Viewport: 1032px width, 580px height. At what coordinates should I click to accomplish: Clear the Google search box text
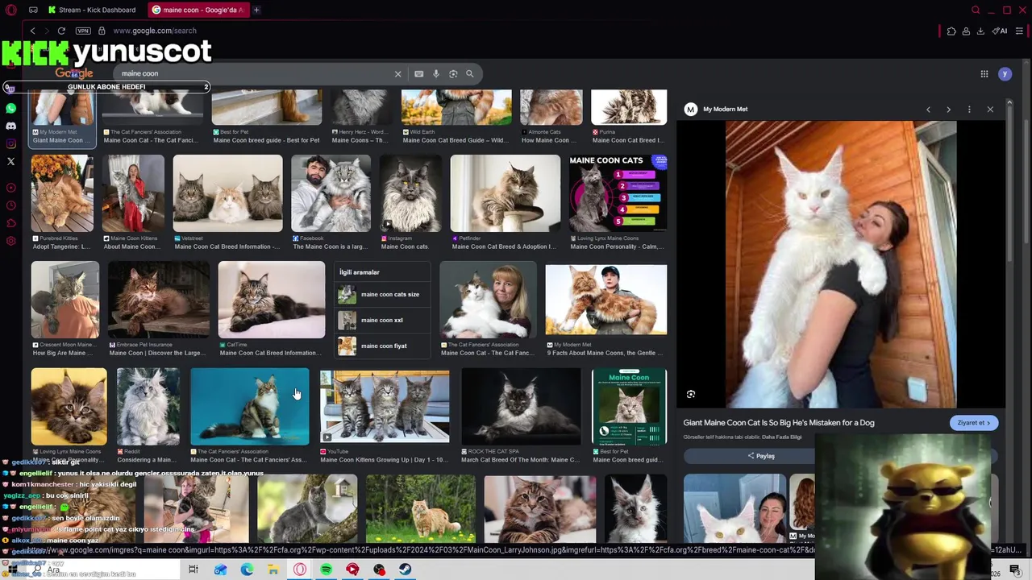tap(397, 73)
